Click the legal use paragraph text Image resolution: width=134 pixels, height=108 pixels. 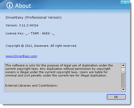[x=59, y=70]
